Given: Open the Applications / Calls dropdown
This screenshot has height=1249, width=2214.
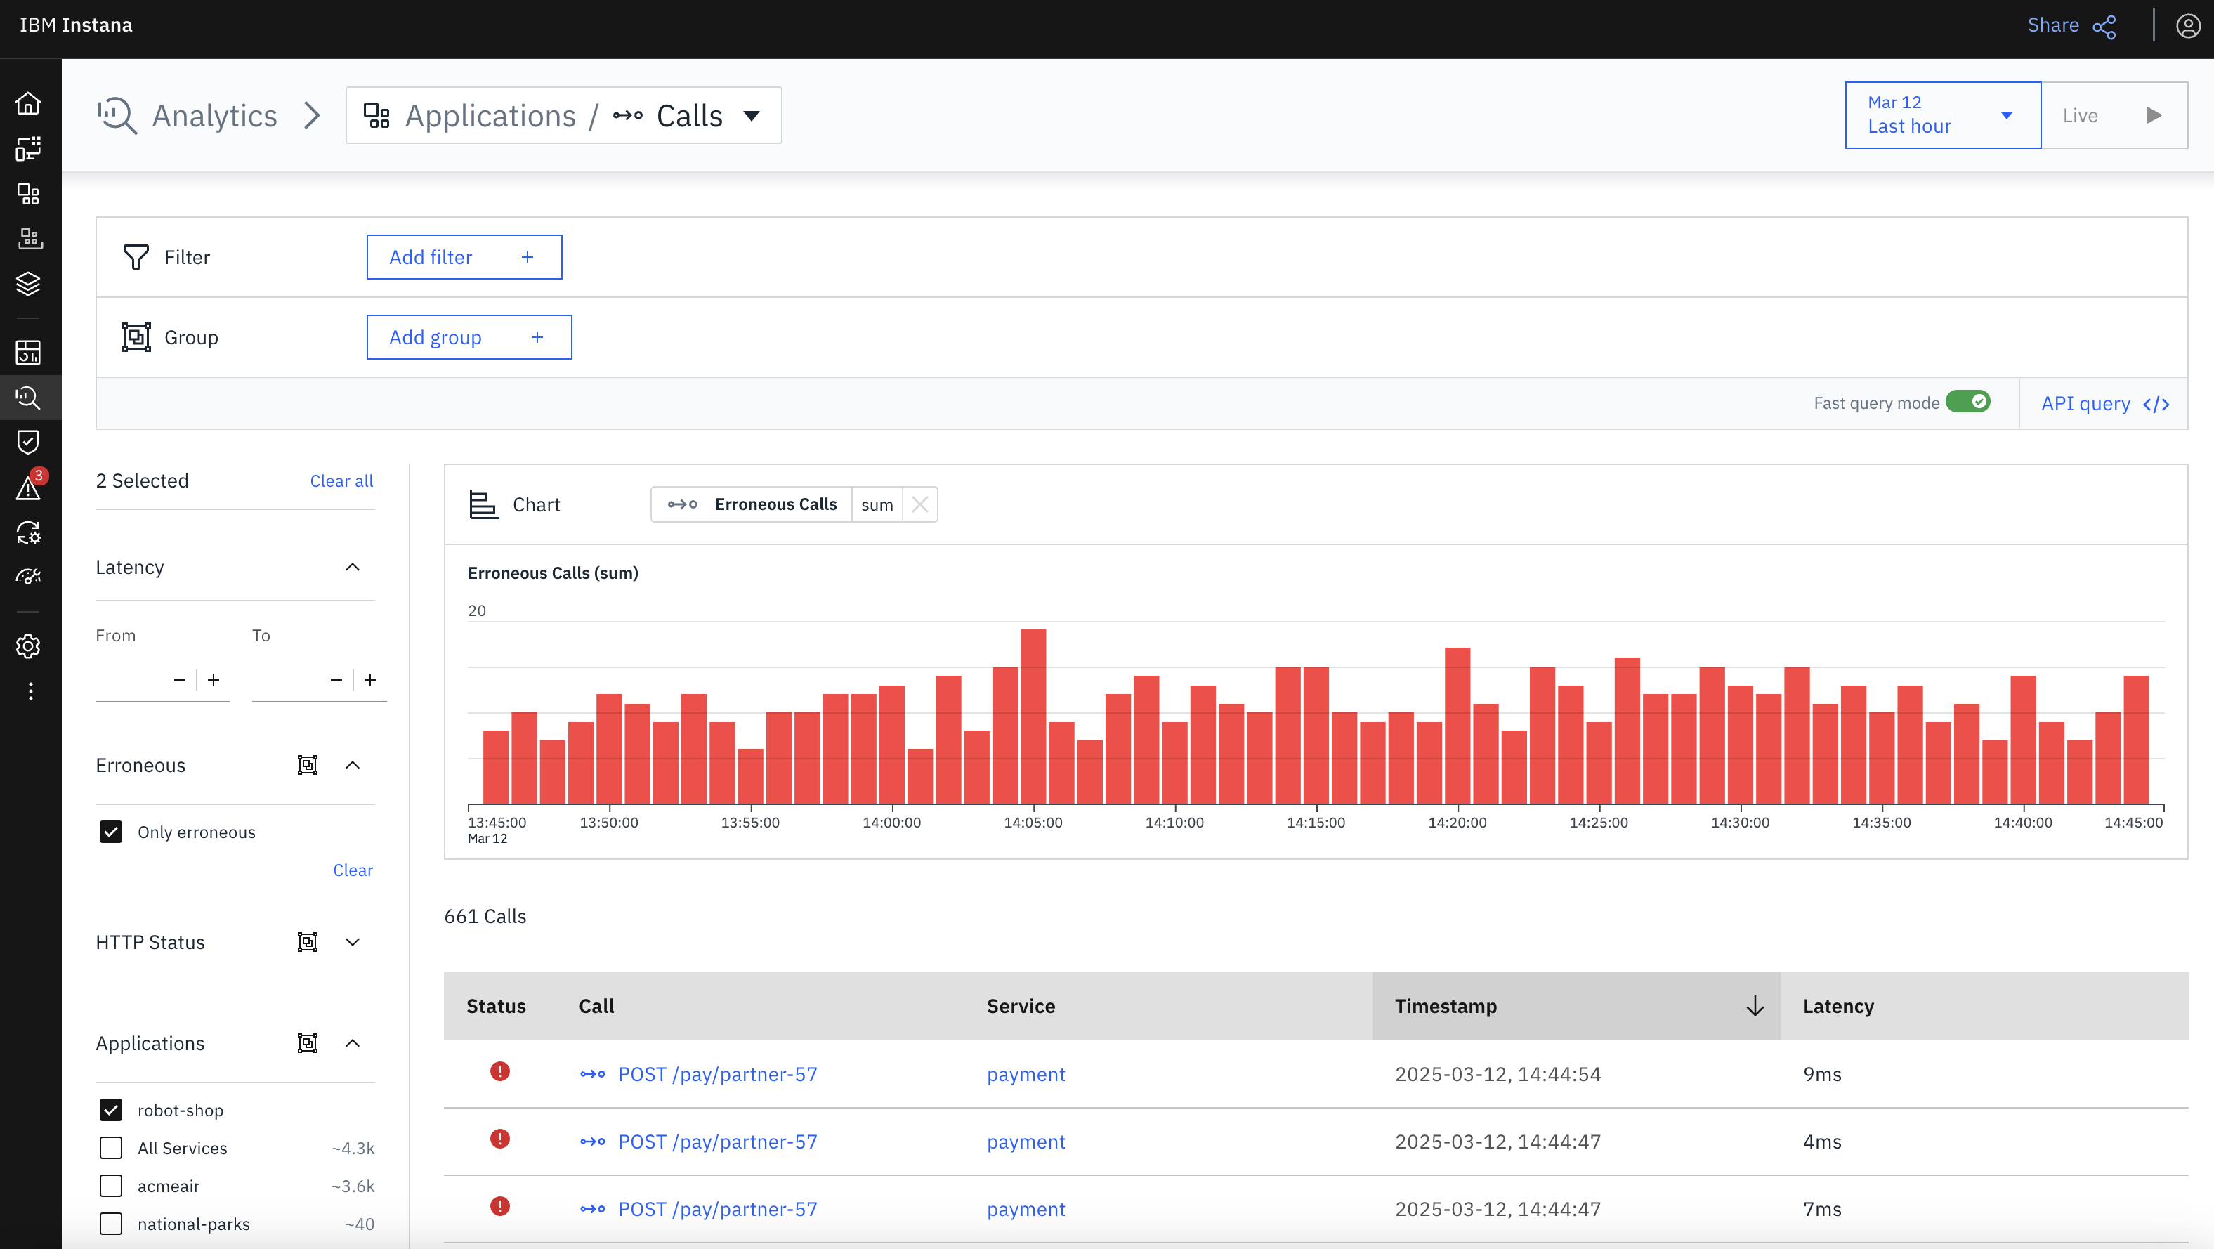Looking at the screenshot, I should click(564, 115).
